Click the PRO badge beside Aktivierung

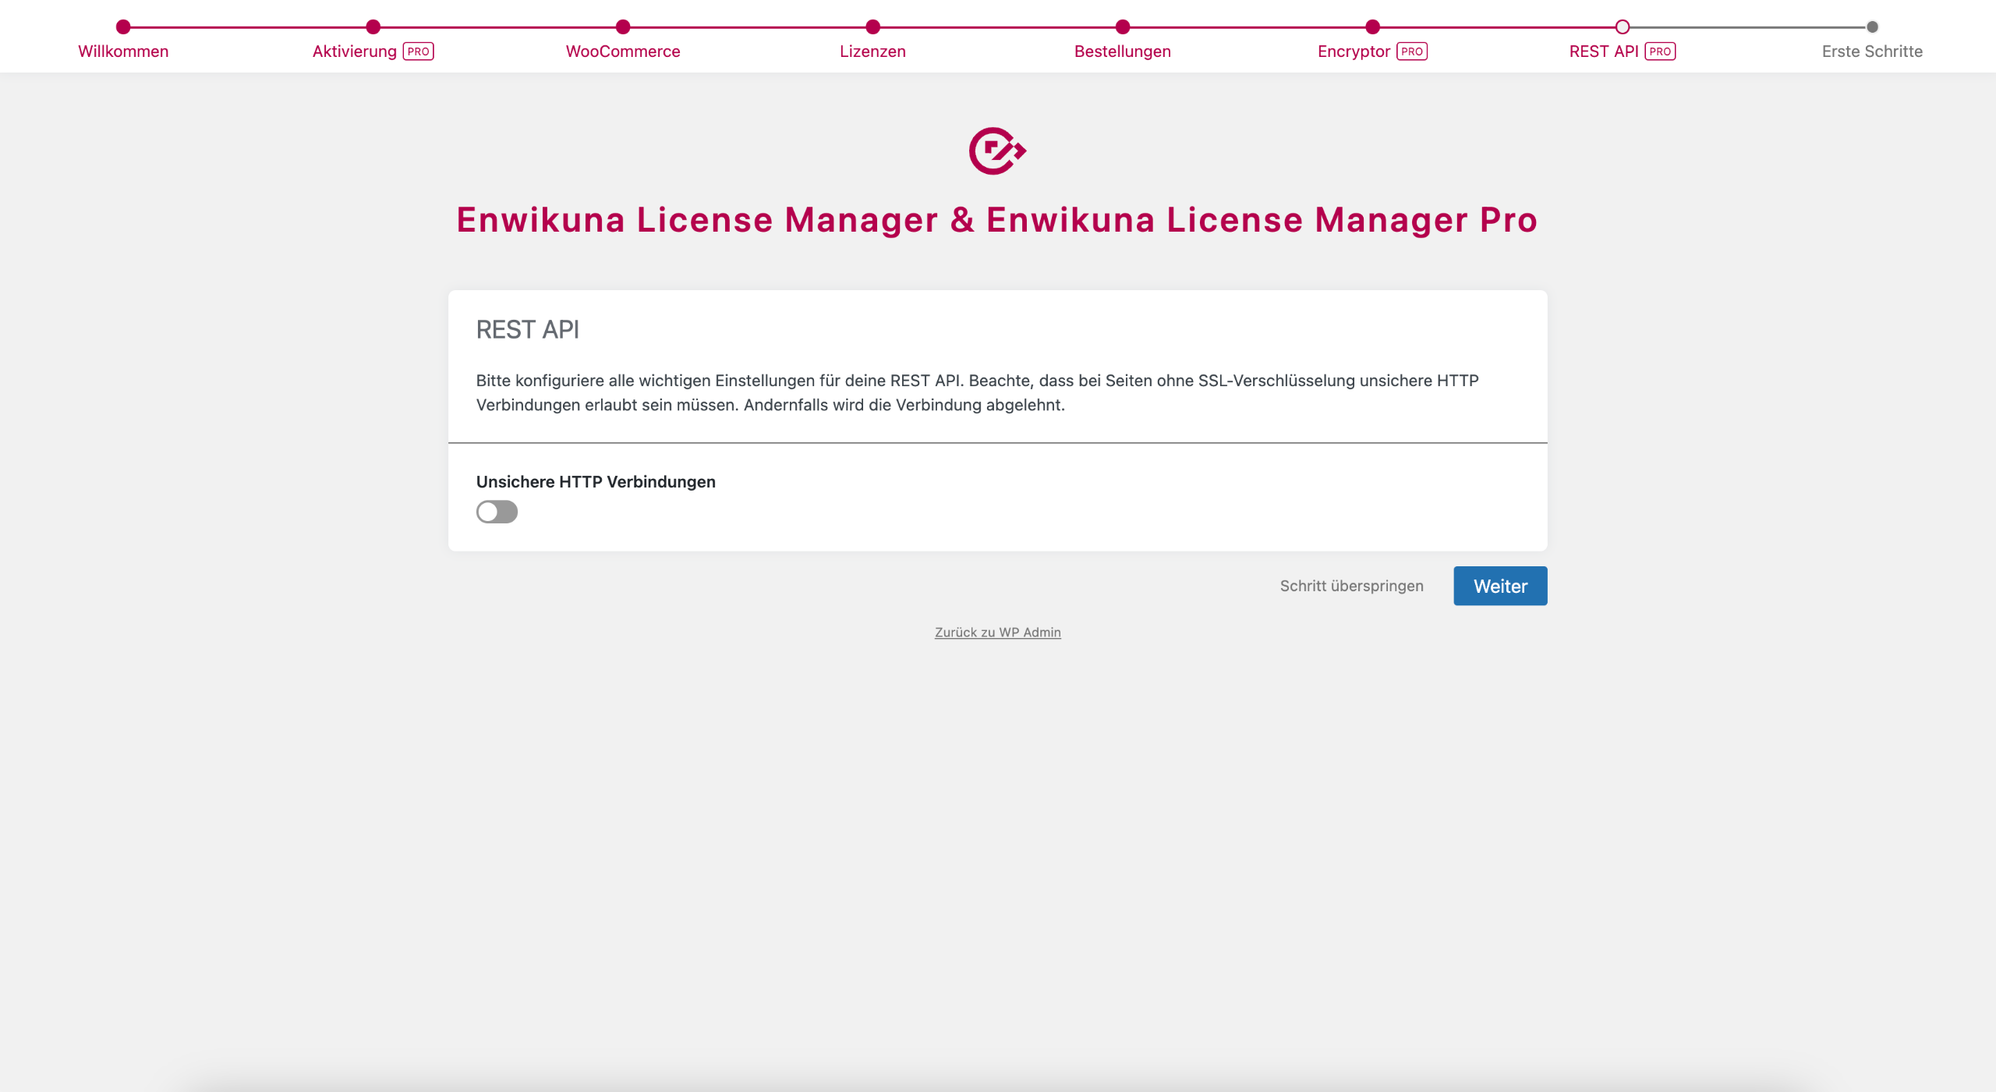pyautogui.click(x=419, y=51)
